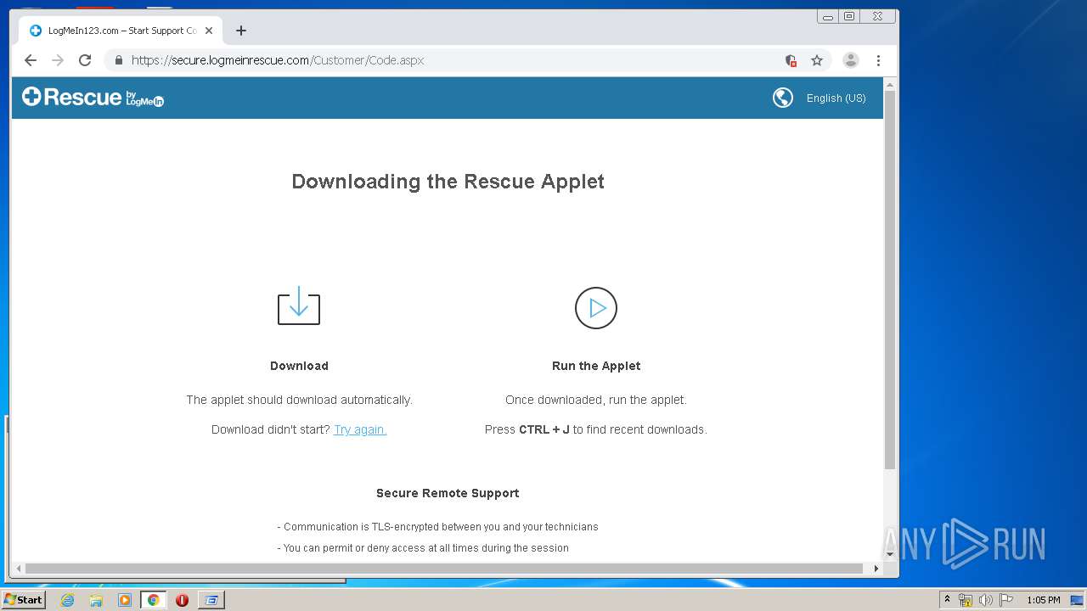Screen dimensions: 1087x611
Task: Restore down the Chrome window
Action: [849, 16]
